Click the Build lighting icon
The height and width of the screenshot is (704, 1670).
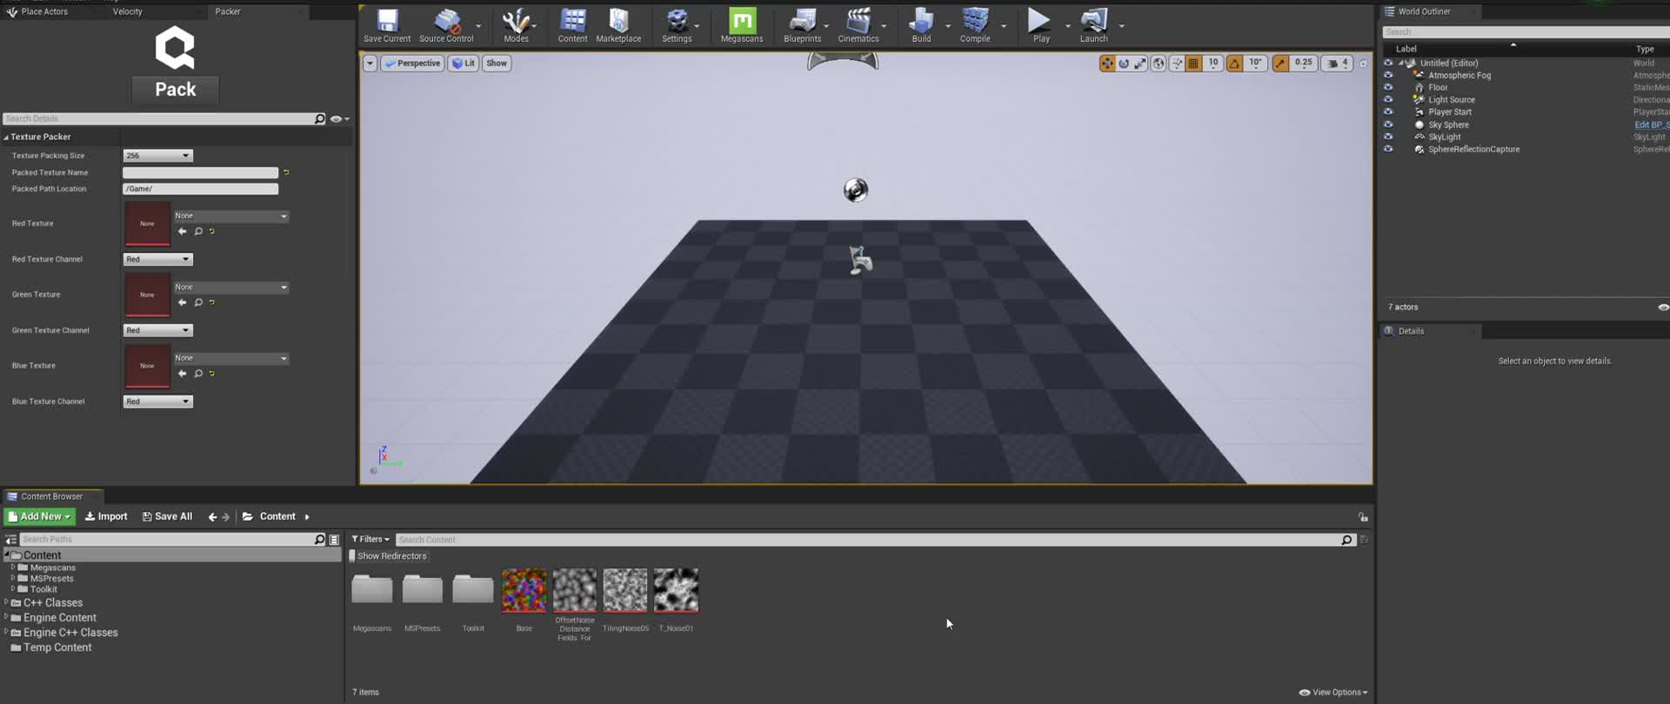pyautogui.click(x=921, y=22)
